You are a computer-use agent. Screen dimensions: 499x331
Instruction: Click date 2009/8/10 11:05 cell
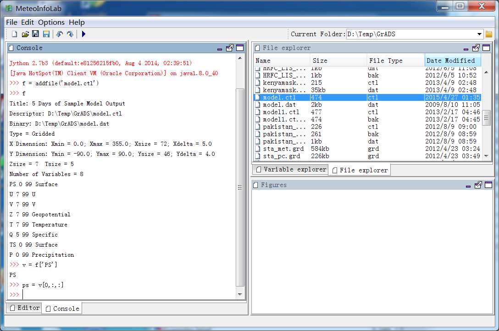452,105
